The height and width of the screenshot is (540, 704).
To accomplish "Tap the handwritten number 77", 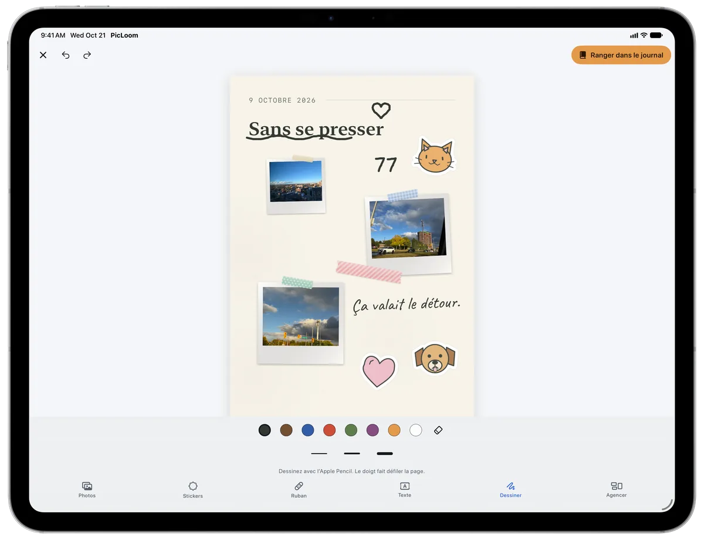I will coord(385,165).
